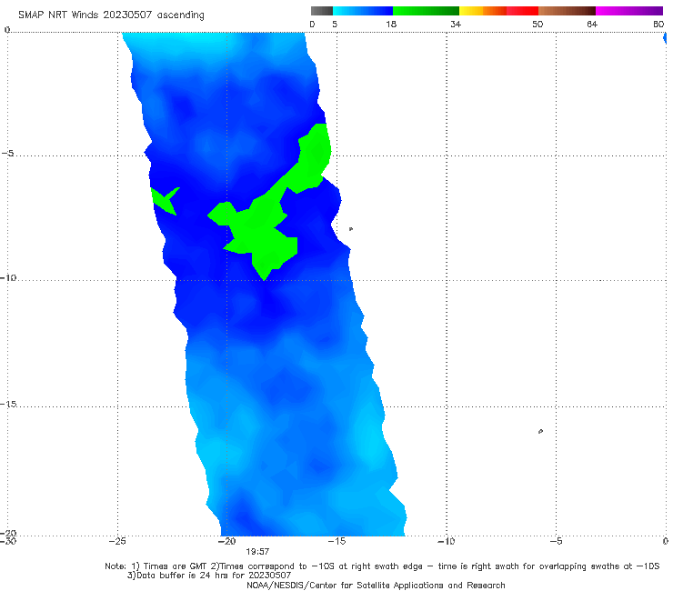Click the magenta 64-80 color bar segment

[x=629, y=11]
